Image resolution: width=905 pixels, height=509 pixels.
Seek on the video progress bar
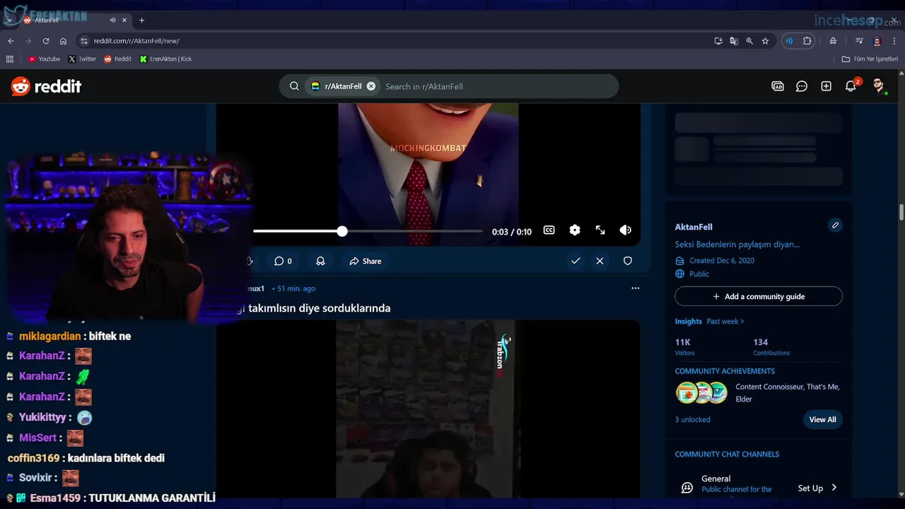point(368,231)
